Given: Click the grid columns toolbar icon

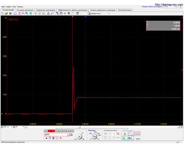Looking at the screenshot, I should point(61,14).
